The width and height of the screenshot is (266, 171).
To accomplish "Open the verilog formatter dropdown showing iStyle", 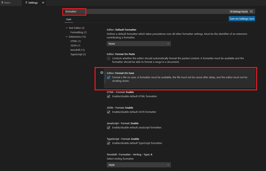I will (138, 165).
